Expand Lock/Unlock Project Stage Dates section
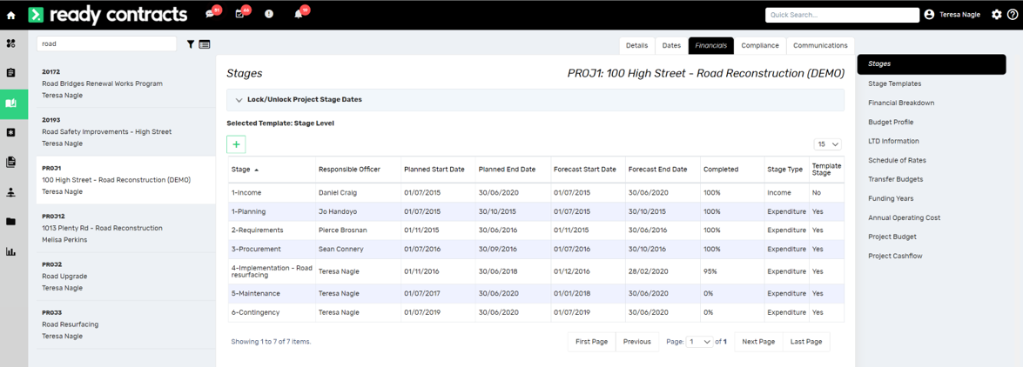 535,100
